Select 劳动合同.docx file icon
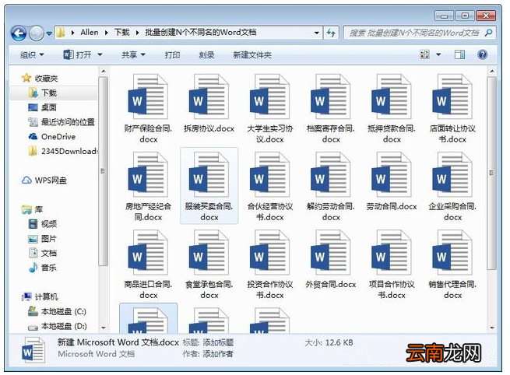Image resolution: width=510 pixels, height=375 pixels. click(392, 174)
